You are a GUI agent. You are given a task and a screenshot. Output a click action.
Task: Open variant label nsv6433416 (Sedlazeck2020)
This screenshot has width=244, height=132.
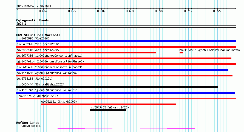pyautogui.click(x=38, y=50)
